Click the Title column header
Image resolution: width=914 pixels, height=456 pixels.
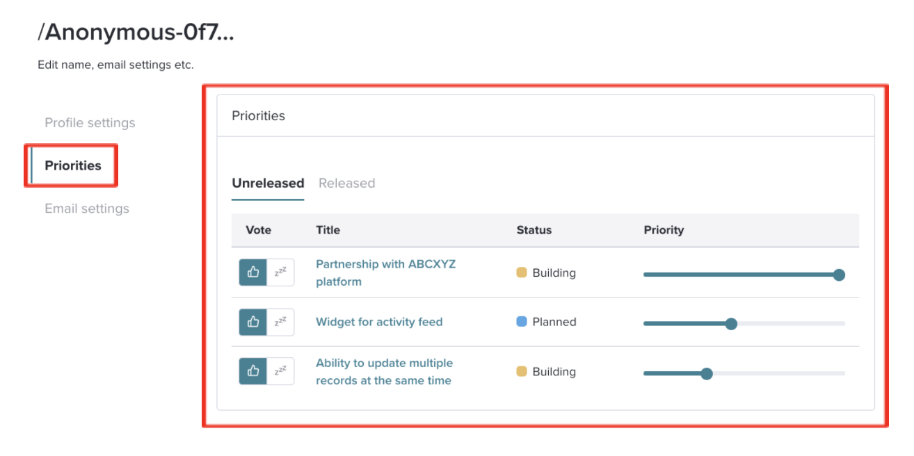pos(328,230)
